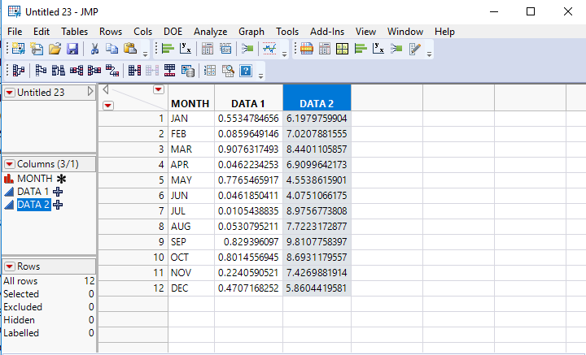Click the OCT month cell

pyautogui.click(x=191, y=258)
